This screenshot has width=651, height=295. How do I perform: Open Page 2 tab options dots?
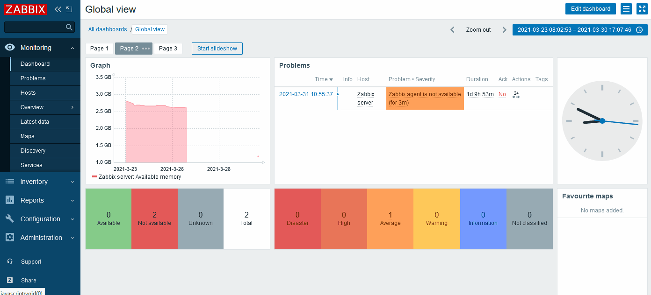tap(146, 49)
